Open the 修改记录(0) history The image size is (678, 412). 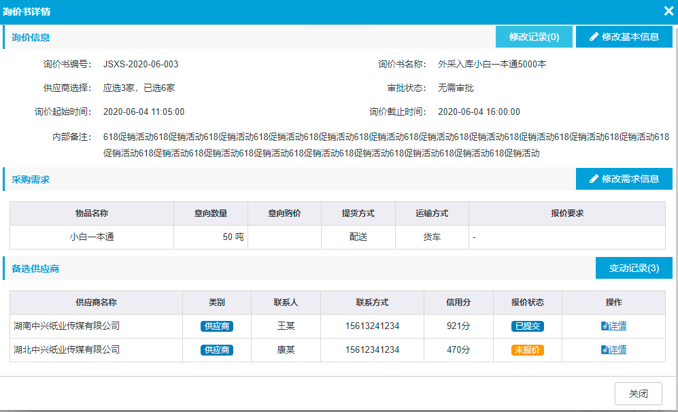coord(534,37)
